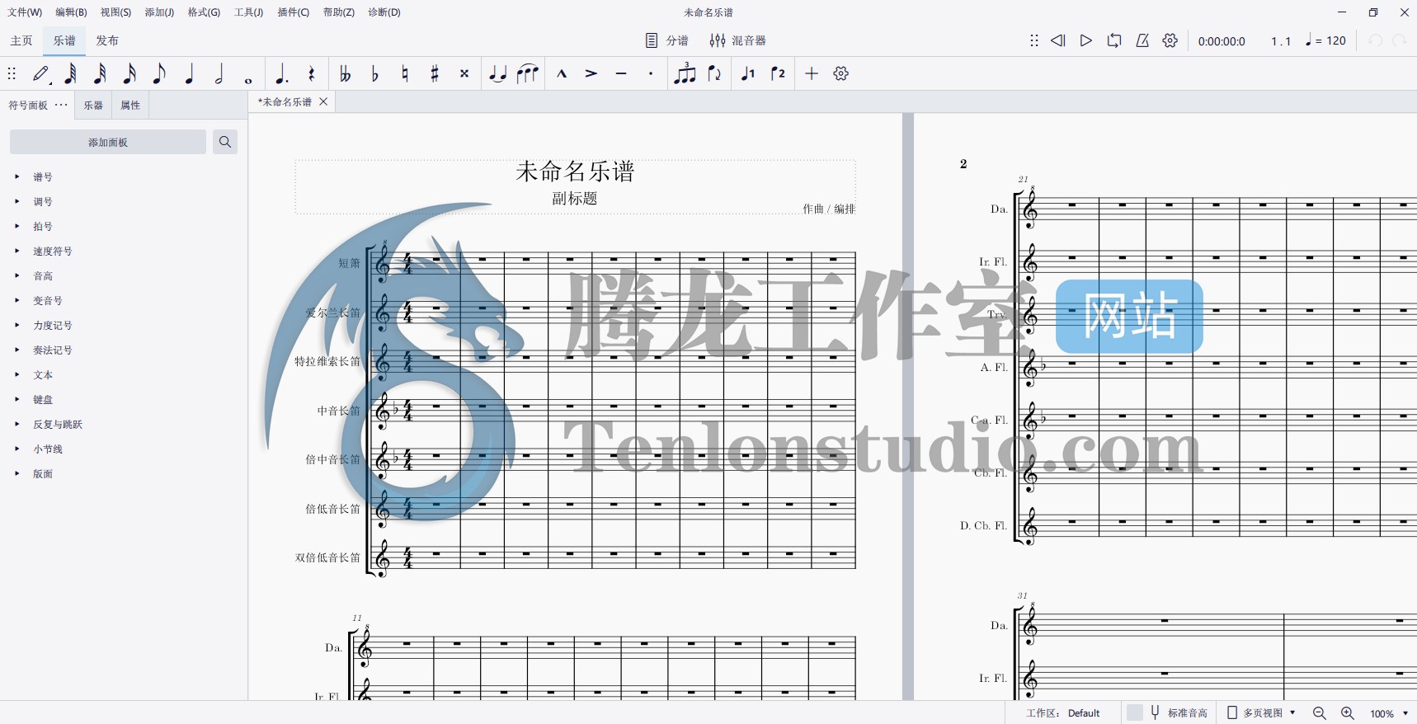The height and width of the screenshot is (724, 1417).
Task: Open the 插件 menu
Action: pyautogui.click(x=293, y=12)
